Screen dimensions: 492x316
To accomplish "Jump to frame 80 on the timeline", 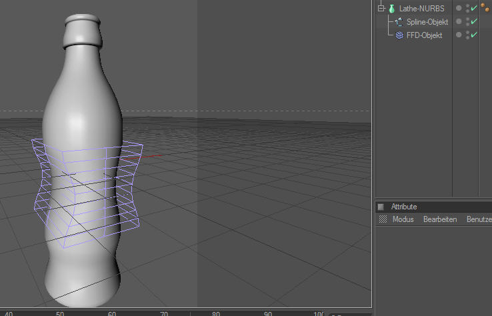I will tap(216, 313).
